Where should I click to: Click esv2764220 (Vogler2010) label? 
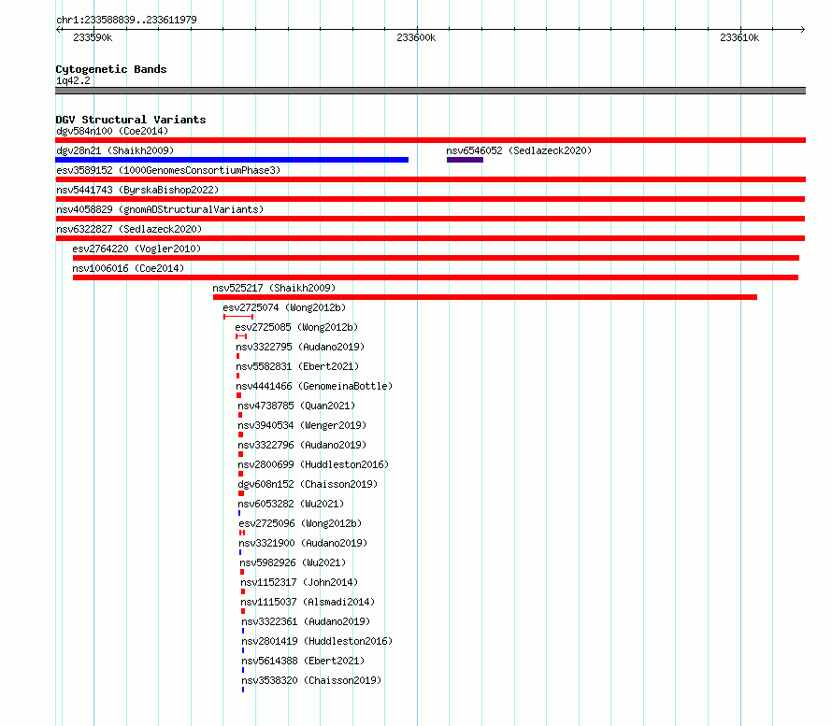click(x=136, y=249)
